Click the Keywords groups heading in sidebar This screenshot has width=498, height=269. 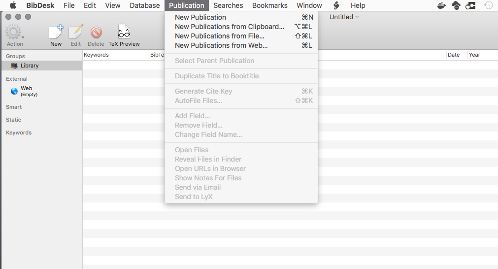(x=19, y=133)
